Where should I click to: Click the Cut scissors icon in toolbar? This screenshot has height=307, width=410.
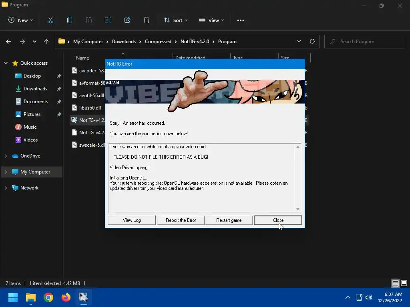(50, 20)
